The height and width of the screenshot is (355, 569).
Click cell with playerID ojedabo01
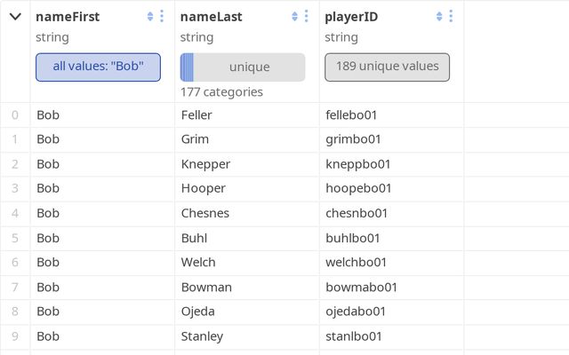click(357, 312)
